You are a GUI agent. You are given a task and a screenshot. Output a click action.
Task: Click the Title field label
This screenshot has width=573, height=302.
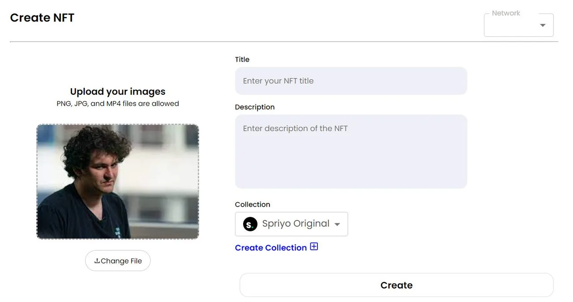[x=242, y=60]
